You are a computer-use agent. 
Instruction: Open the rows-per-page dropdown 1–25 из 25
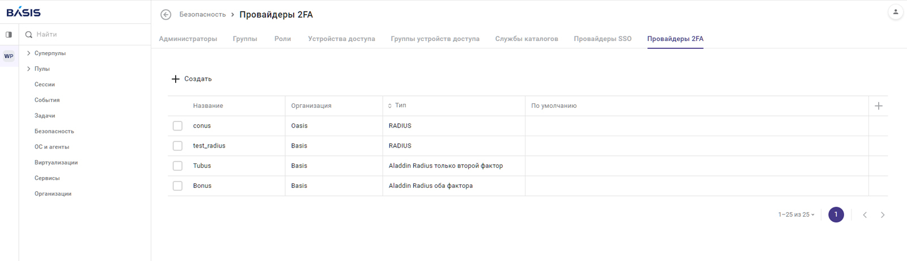[x=796, y=215]
